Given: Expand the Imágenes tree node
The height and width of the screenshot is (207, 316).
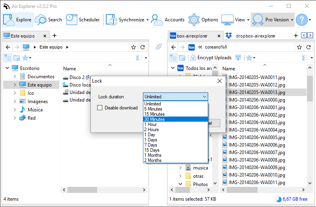Looking at the screenshot, I should [x=15, y=101].
